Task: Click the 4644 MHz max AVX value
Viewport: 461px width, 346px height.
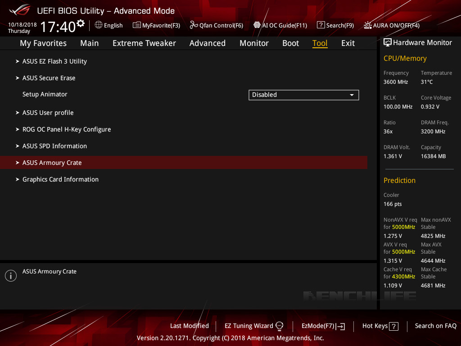Action: [433, 261]
